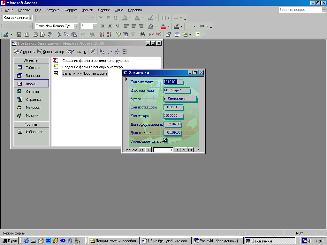Sort descending with the Я-А icon
Screen dimensions: 327x245
pos(109,34)
